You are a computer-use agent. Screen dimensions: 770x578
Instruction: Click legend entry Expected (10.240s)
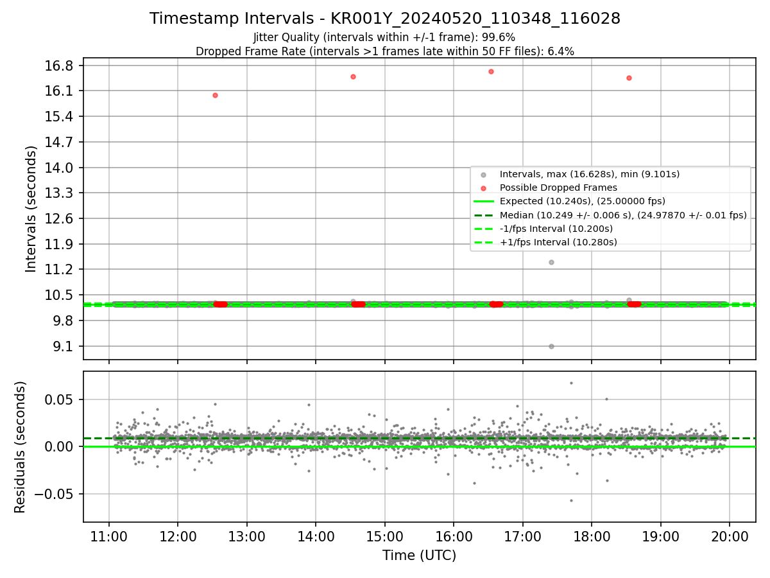(x=582, y=201)
